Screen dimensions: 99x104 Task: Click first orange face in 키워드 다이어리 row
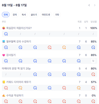point(20,88)
